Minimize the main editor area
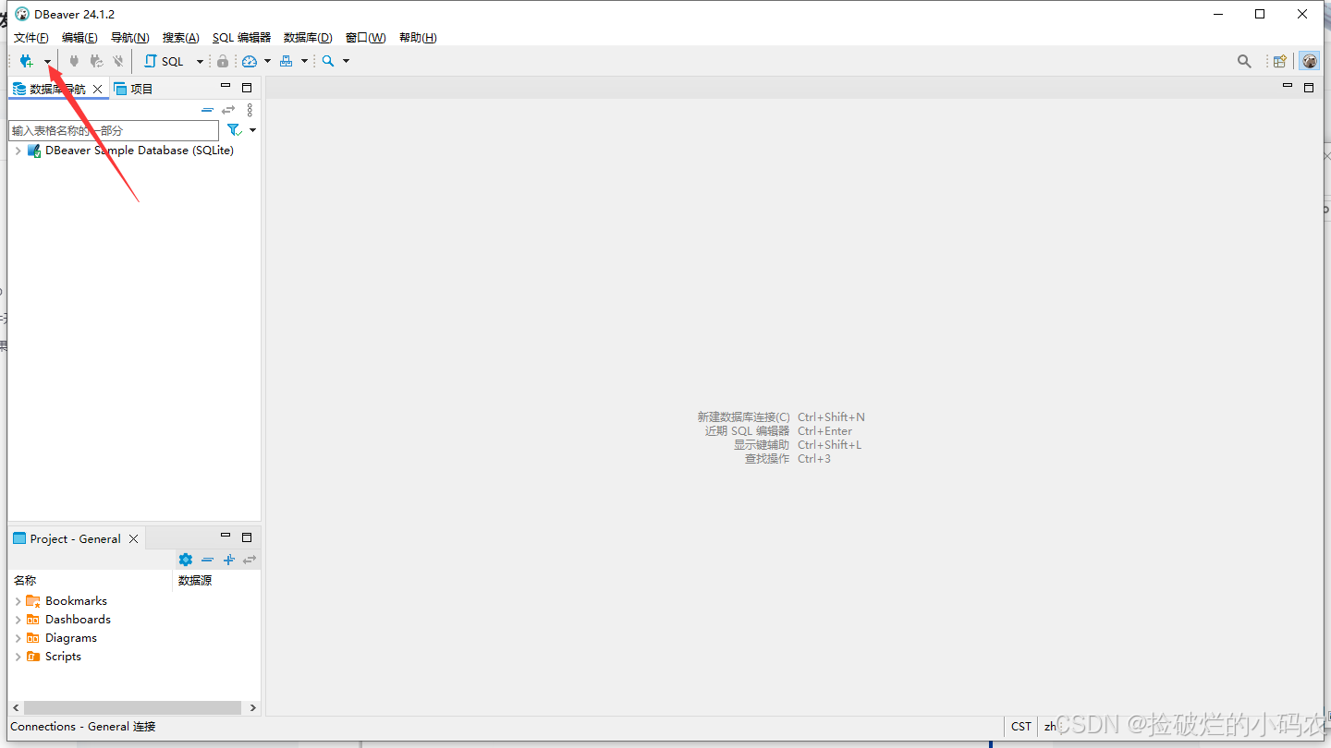Image resolution: width=1331 pixels, height=748 pixels. [x=1288, y=86]
